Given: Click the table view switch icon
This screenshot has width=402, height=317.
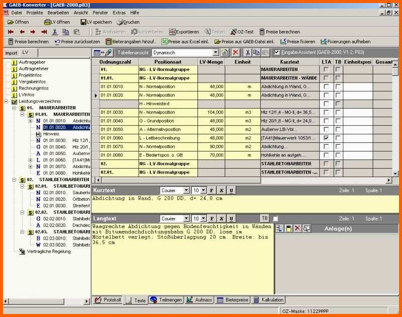Looking at the screenshot, I should point(103,53).
